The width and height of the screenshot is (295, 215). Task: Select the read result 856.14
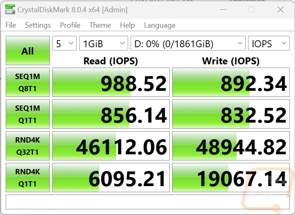click(111, 114)
